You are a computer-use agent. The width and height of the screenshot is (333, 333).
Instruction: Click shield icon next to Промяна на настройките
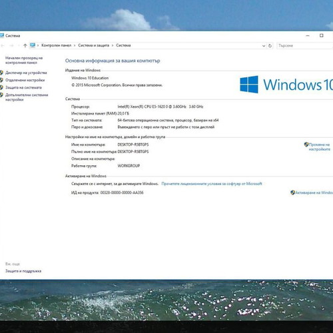(306, 145)
